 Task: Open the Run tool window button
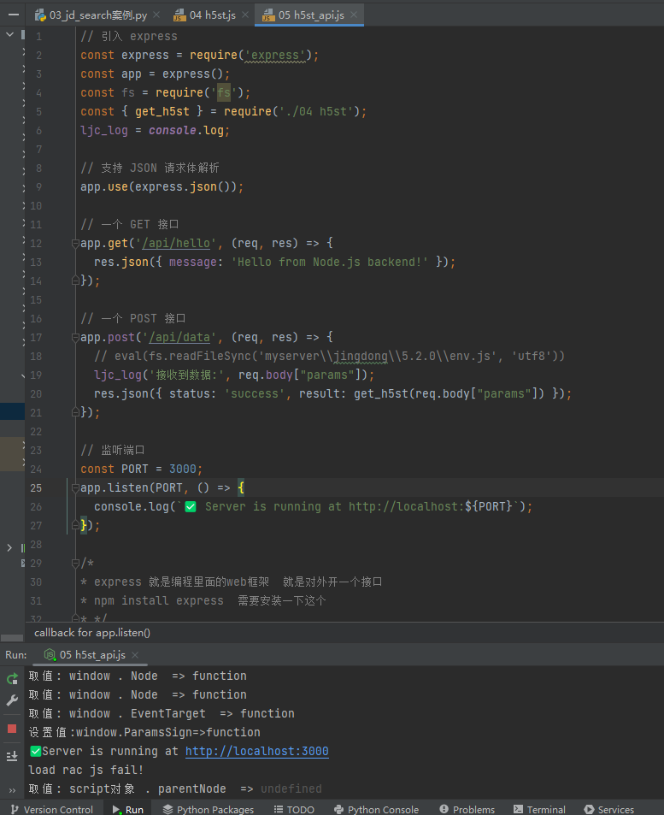(128, 809)
